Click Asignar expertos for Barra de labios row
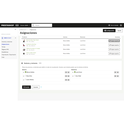Viewport: 124px width, 124px height. (x=114, y=41)
